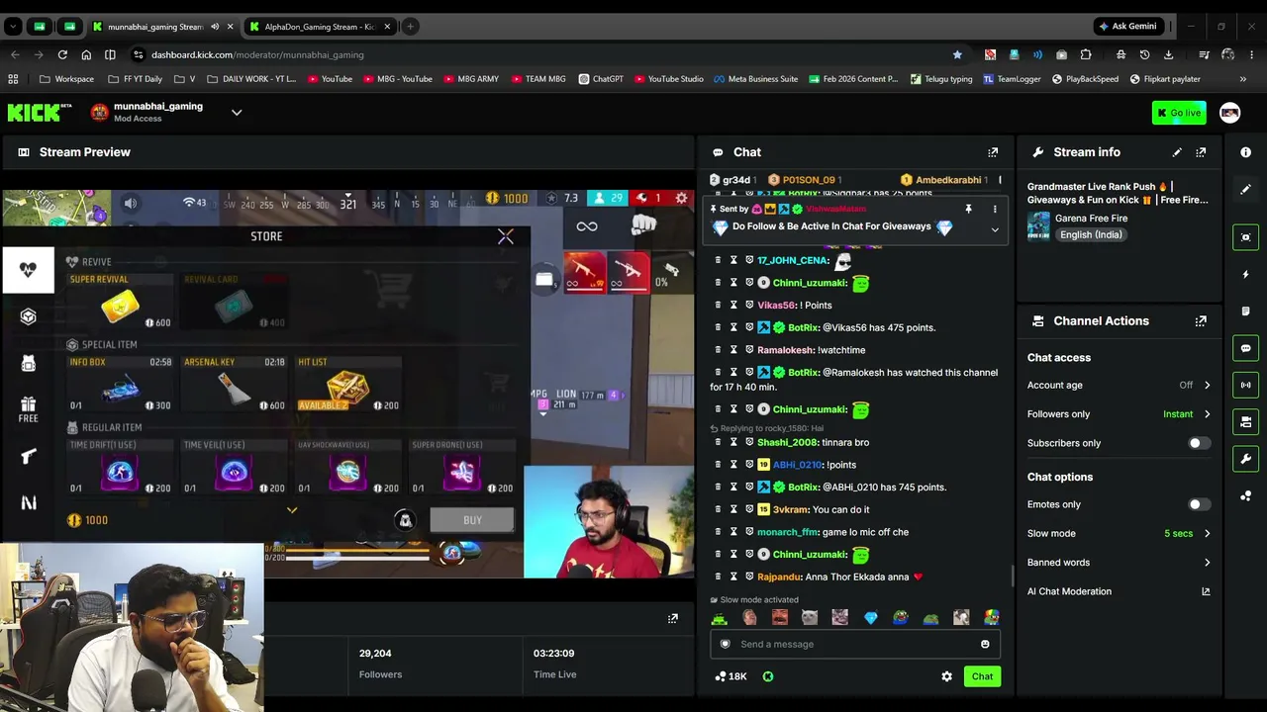Viewport: 1267px width, 712px height.
Task: Open the ChatGPT bookmark
Action: [x=601, y=79]
